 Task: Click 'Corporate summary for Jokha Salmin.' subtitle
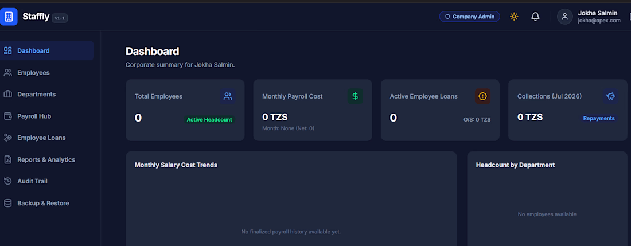point(180,65)
